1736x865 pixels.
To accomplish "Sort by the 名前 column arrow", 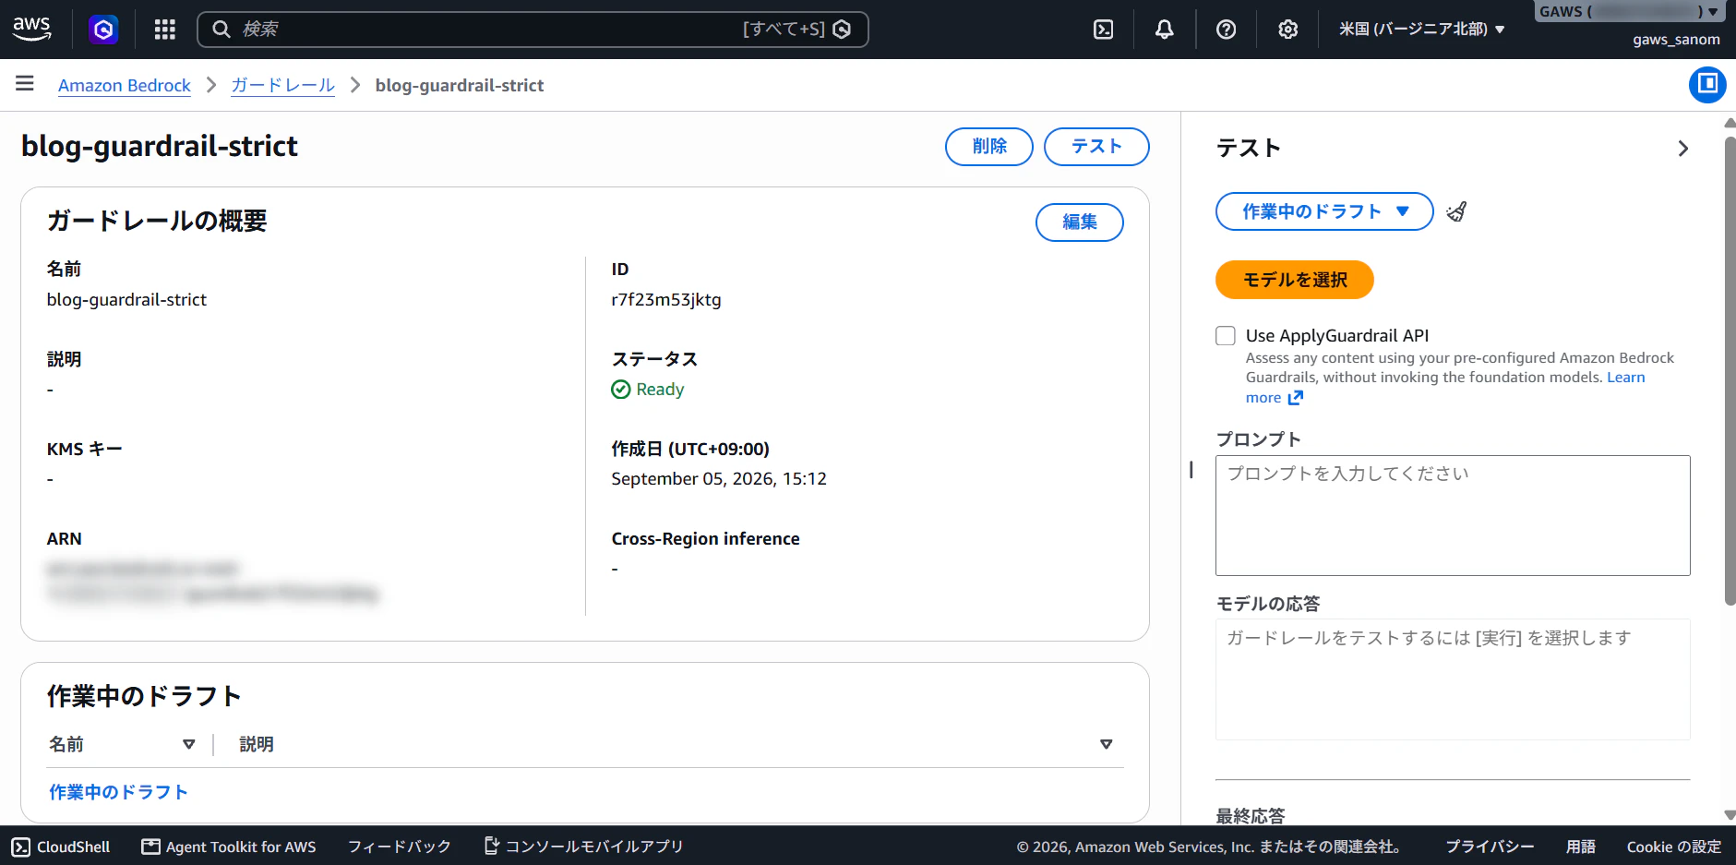I will click(x=189, y=744).
